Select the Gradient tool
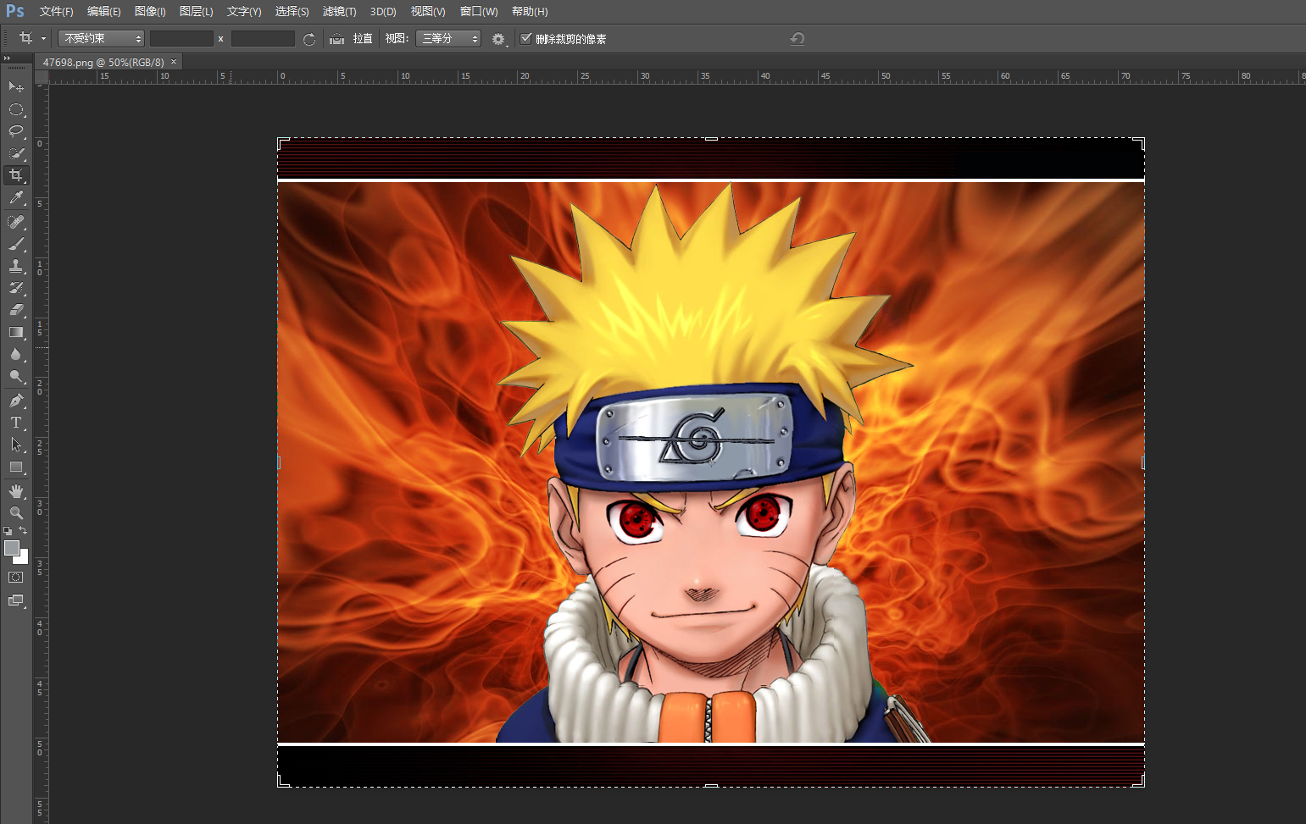 point(16,332)
